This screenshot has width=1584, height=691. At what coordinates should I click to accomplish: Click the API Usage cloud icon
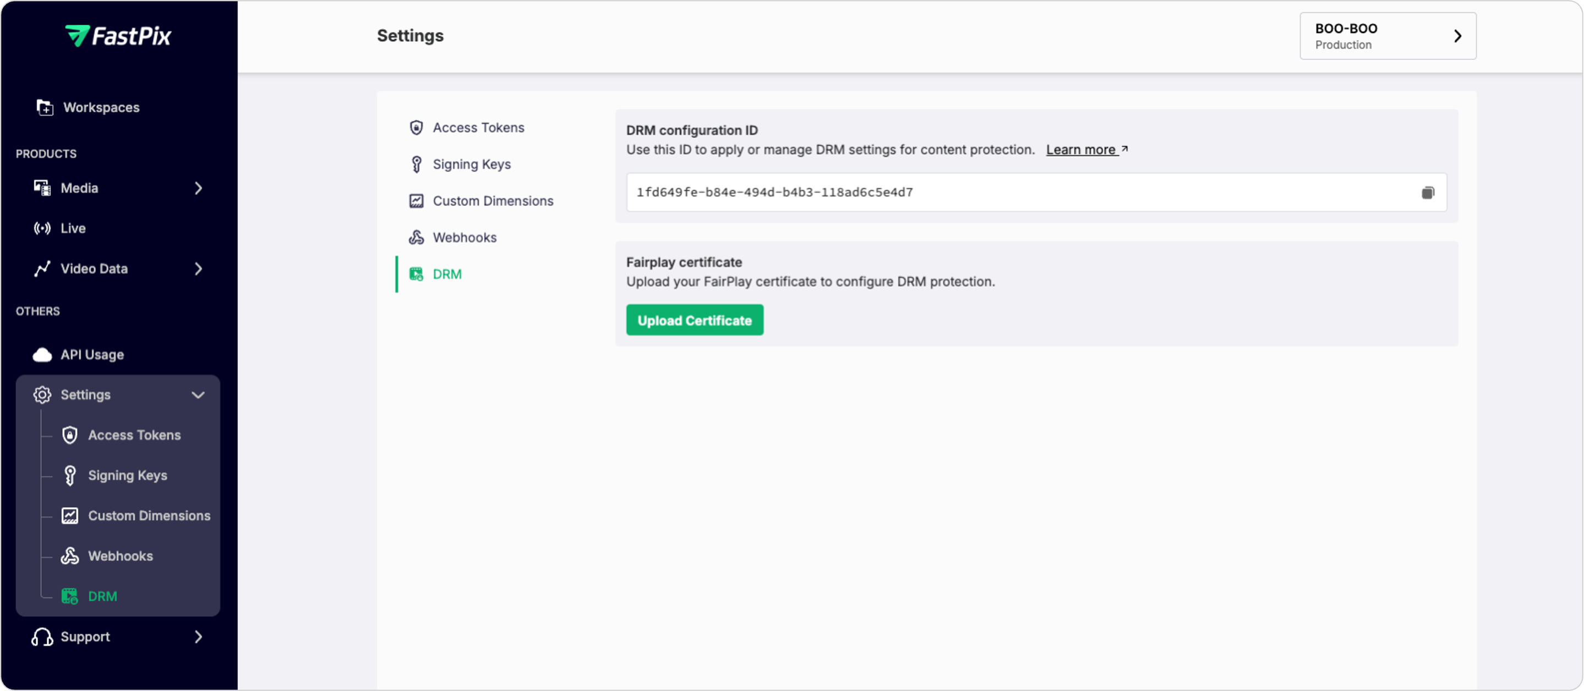tap(42, 355)
